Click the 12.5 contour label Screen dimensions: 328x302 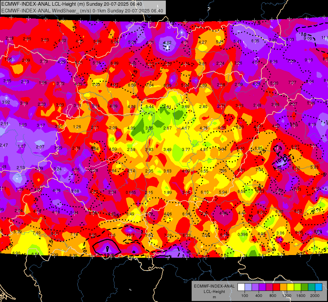point(109,255)
